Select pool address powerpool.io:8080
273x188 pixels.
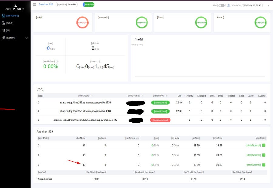tap(85, 111)
